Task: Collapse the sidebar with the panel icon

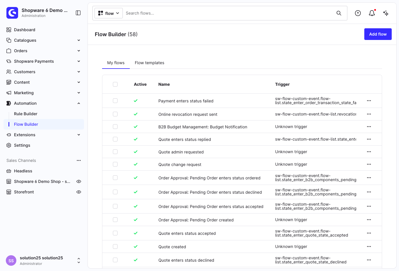Action: 78,13
